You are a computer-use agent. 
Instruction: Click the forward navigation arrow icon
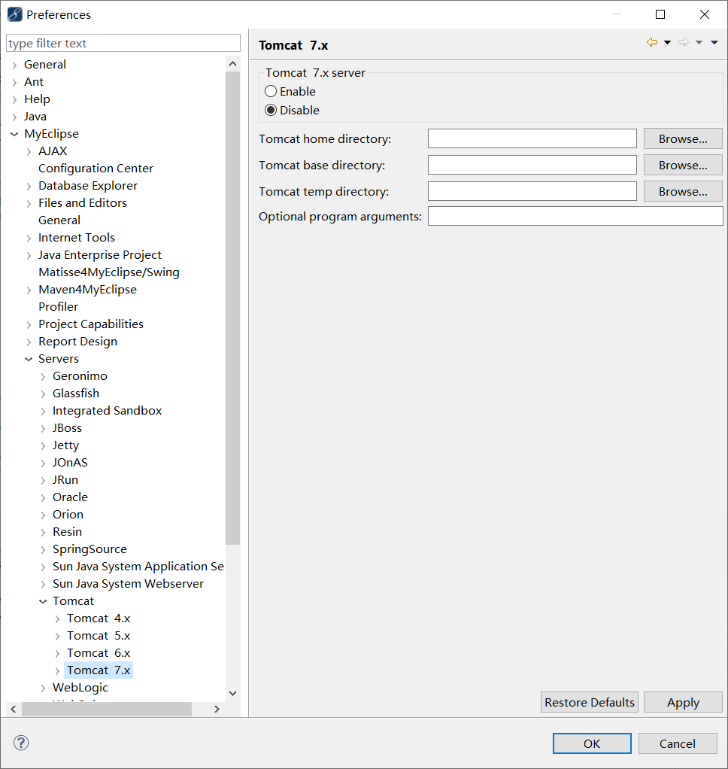[x=684, y=43]
